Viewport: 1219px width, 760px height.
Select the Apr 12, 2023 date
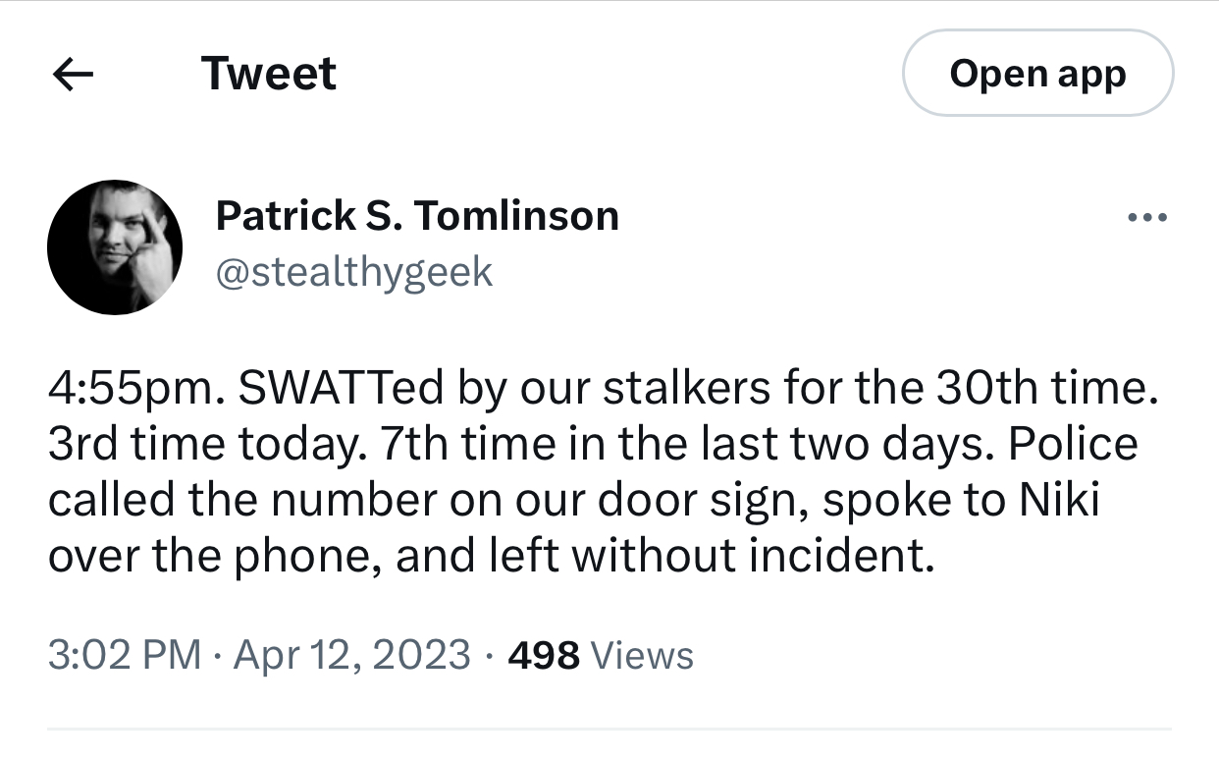(351, 655)
